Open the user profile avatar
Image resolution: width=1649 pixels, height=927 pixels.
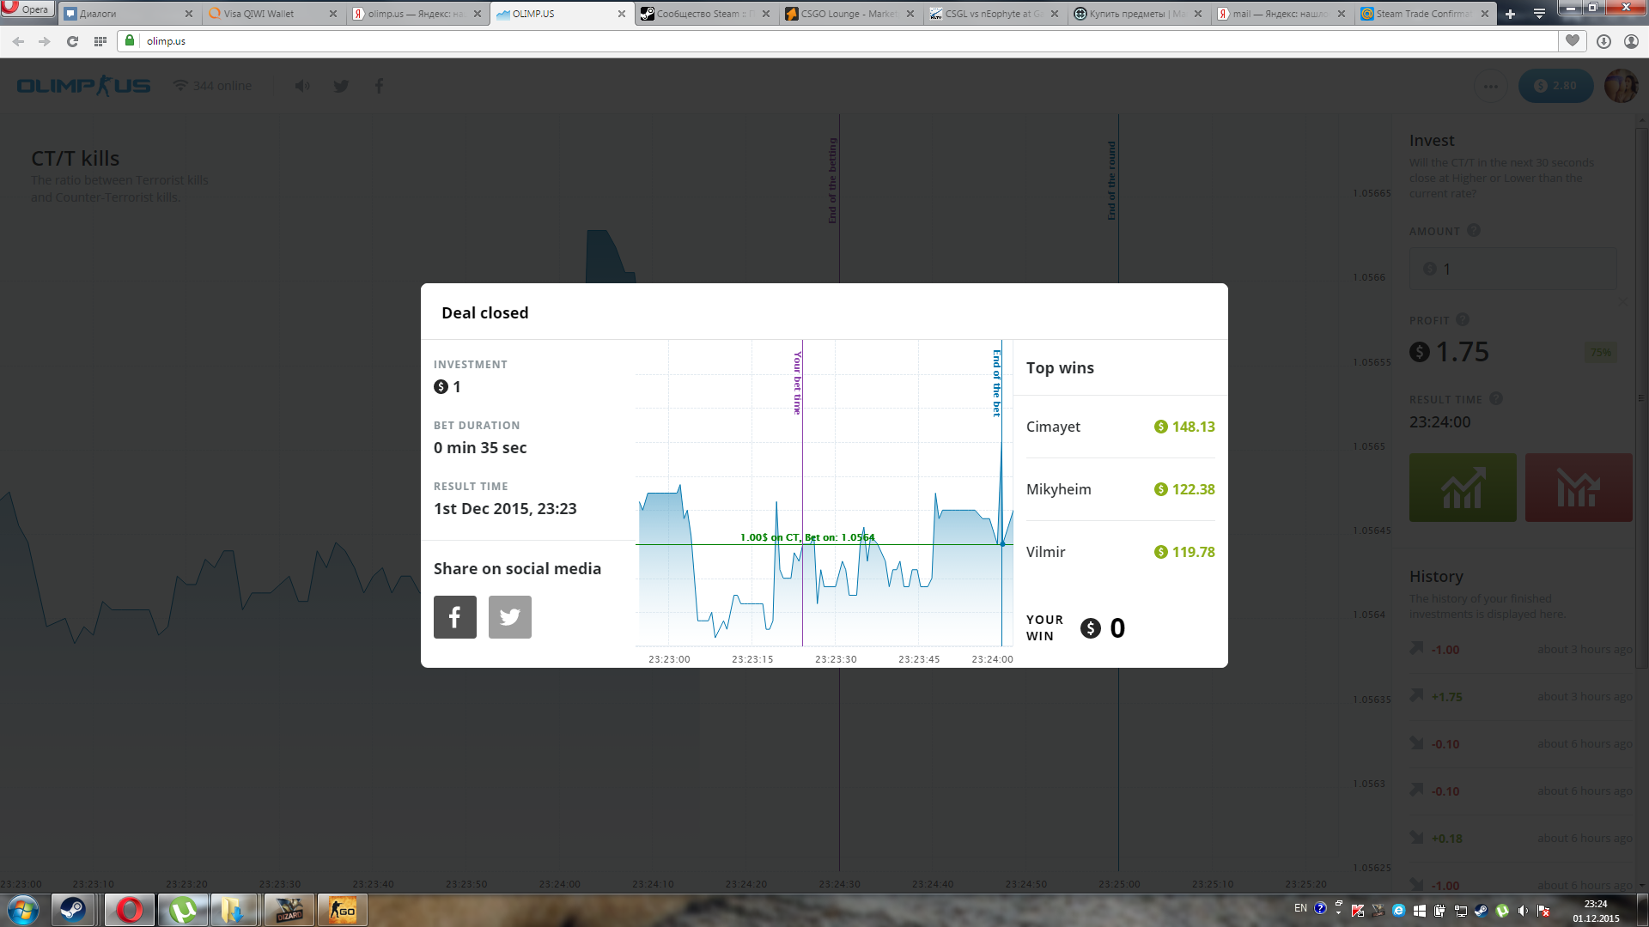(1622, 86)
